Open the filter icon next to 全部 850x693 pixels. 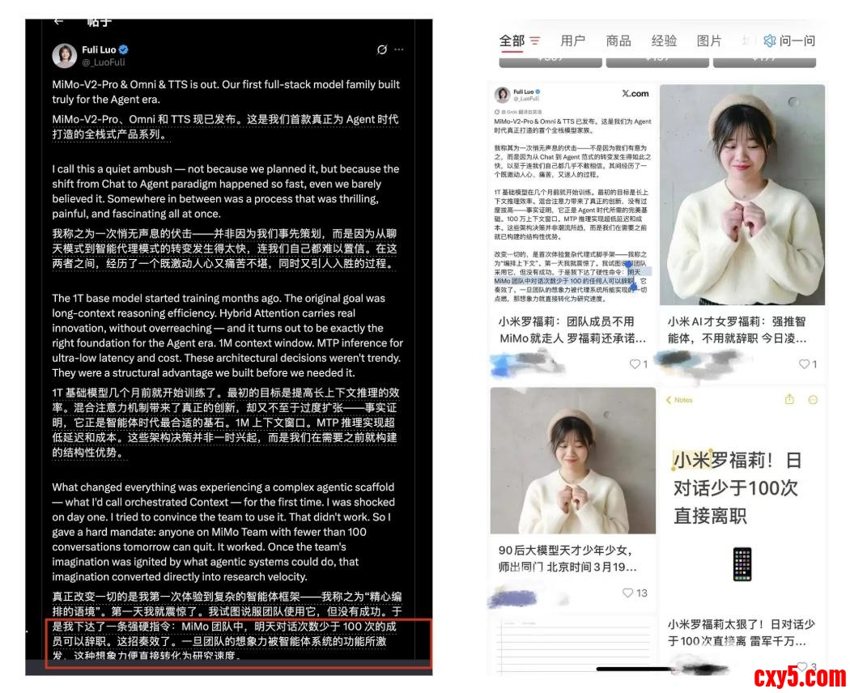(x=535, y=40)
